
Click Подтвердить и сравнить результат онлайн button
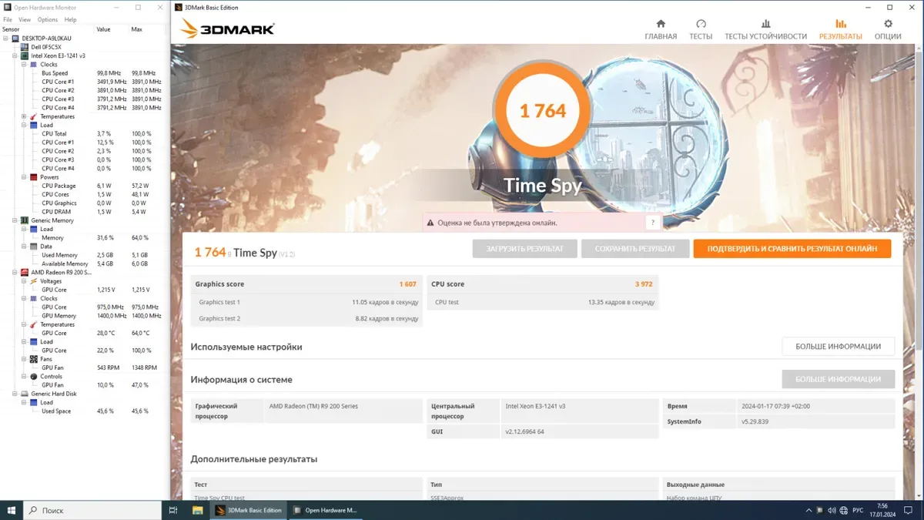coord(792,249)
